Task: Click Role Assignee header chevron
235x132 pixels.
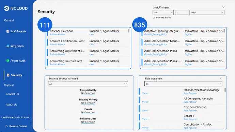Action: point(220,78)
